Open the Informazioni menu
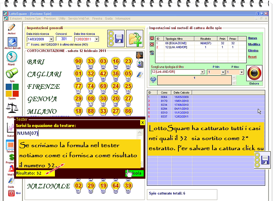Image resolution: width=273 pixels, height=201 pixels. tap(123, 19)
